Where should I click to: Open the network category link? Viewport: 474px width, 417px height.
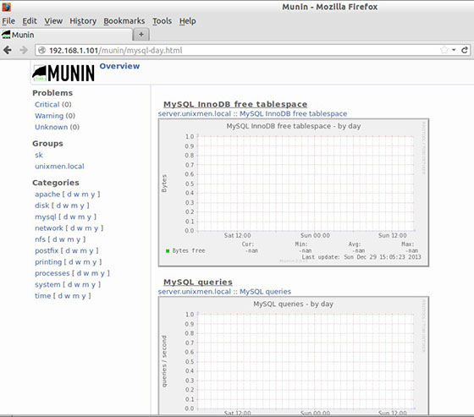point(49,228)
